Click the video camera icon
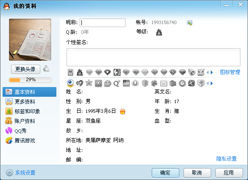This screenshot has width=248, height=180. click(x=173, y=83)
